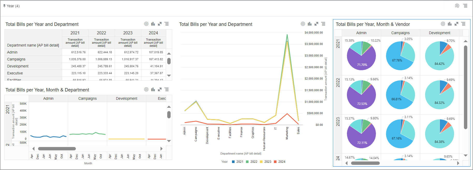Click the target icon on the department table widget
The height and width of the screenshot is (170, 473).
146,24
